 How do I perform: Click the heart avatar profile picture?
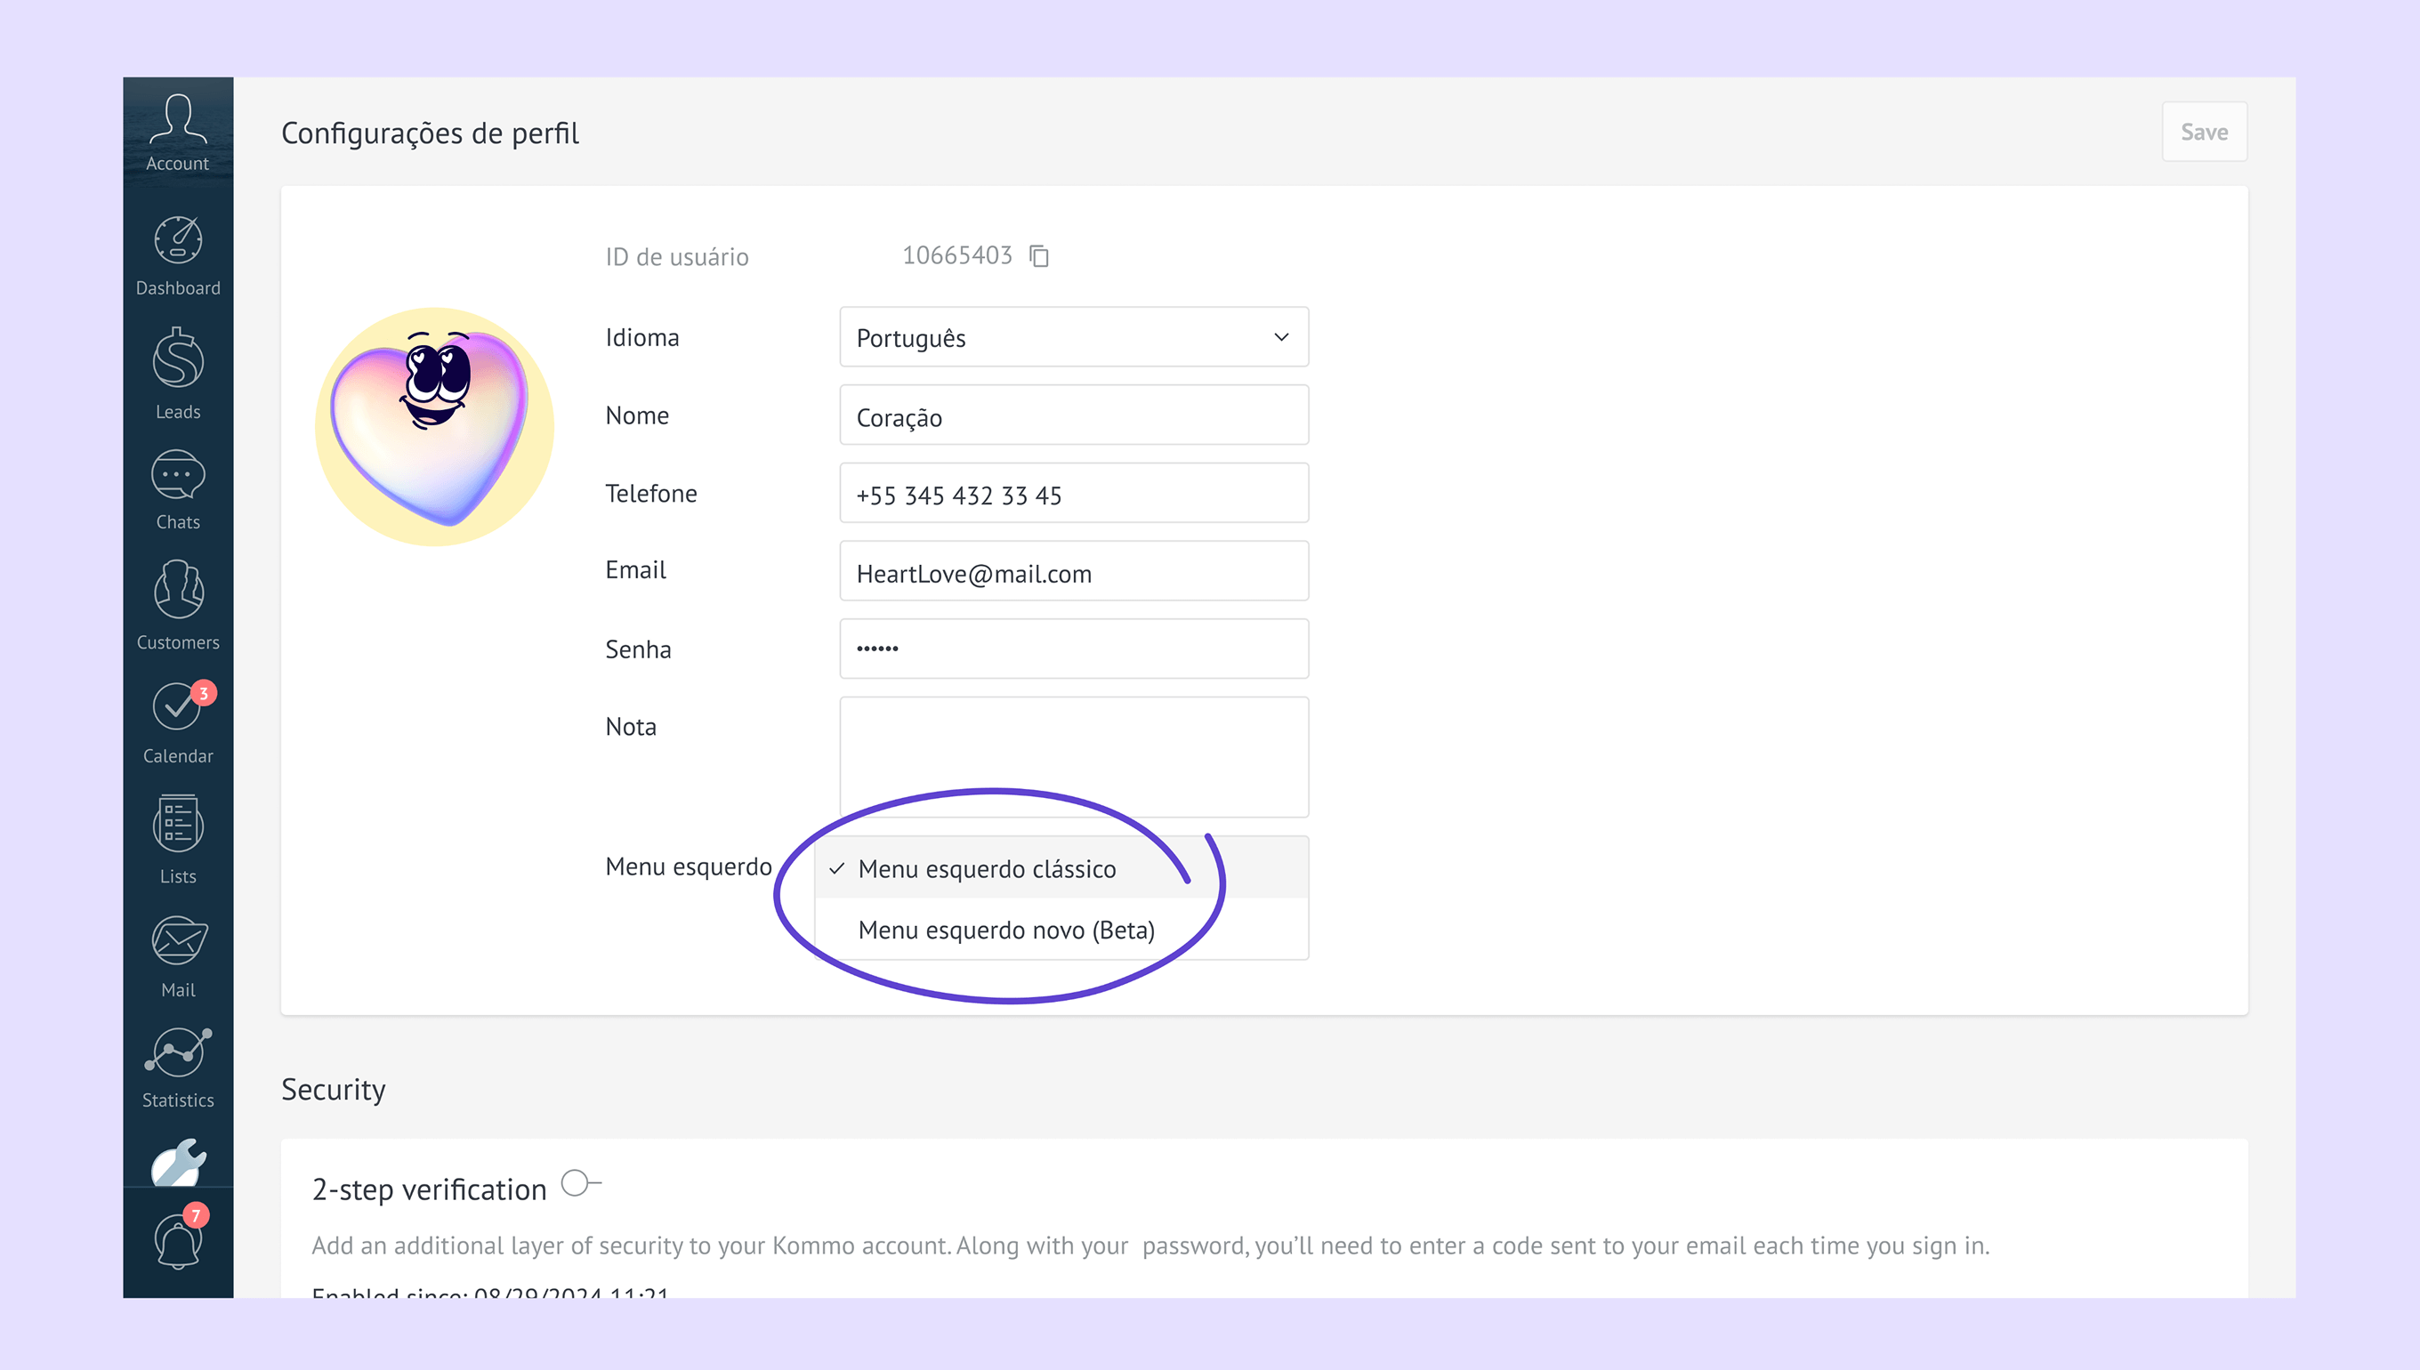(x=434, y=425)
